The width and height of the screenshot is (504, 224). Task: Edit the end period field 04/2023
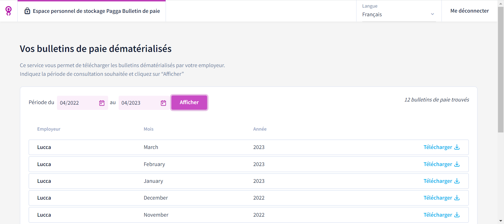[x=144, y=103]
